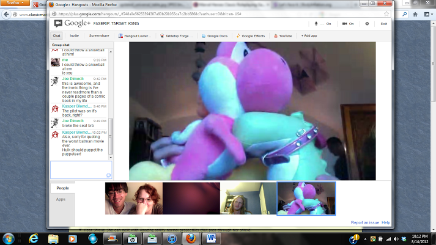Open the HP camera app on taskbar

pyautogui.click(x=132, y=239)
